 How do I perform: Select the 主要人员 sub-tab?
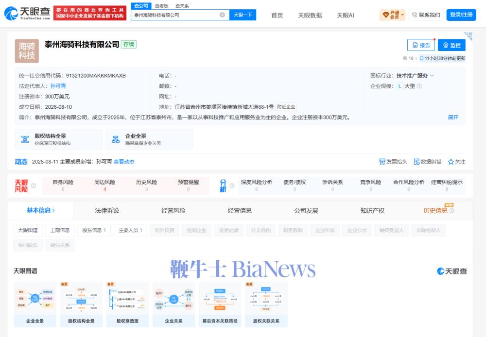tap(130, 230)
